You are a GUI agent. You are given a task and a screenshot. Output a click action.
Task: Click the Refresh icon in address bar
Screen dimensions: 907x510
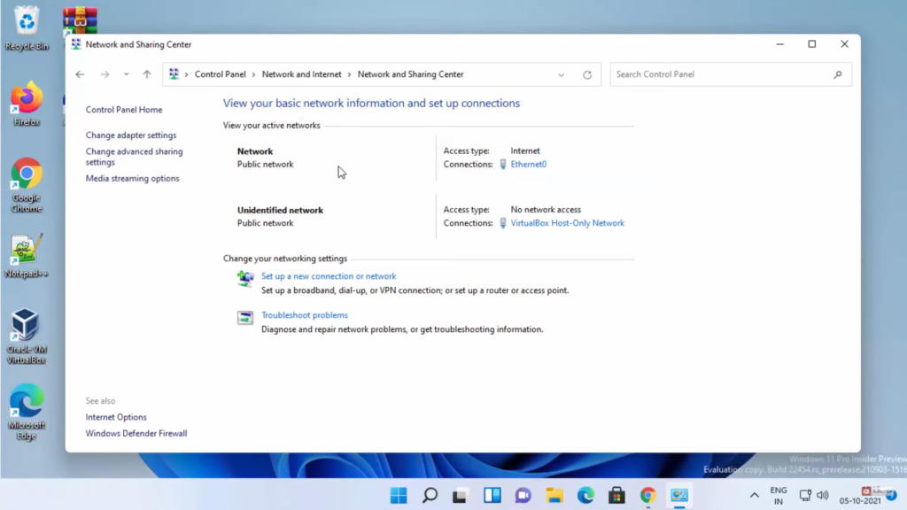[586, 75]
